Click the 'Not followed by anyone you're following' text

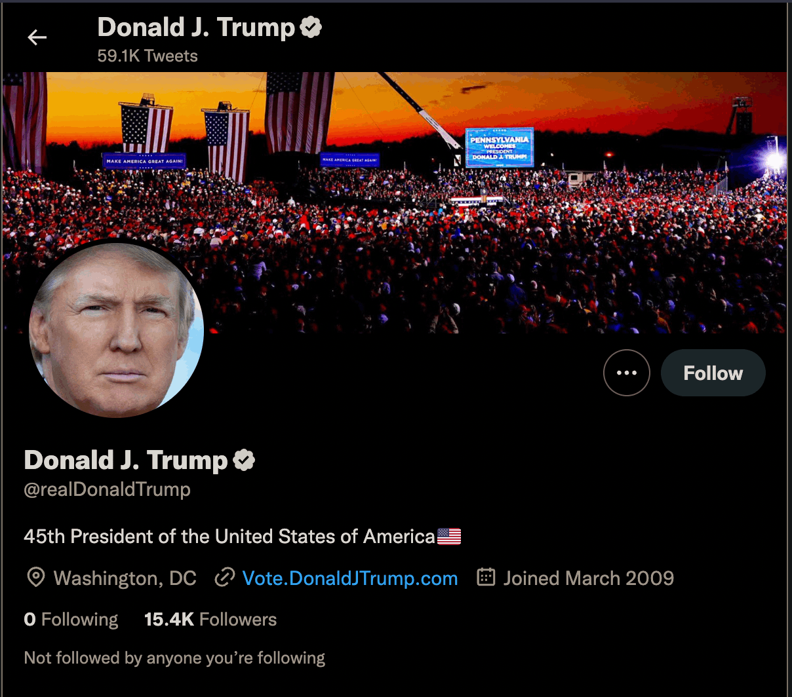click(x=174, y=658)
